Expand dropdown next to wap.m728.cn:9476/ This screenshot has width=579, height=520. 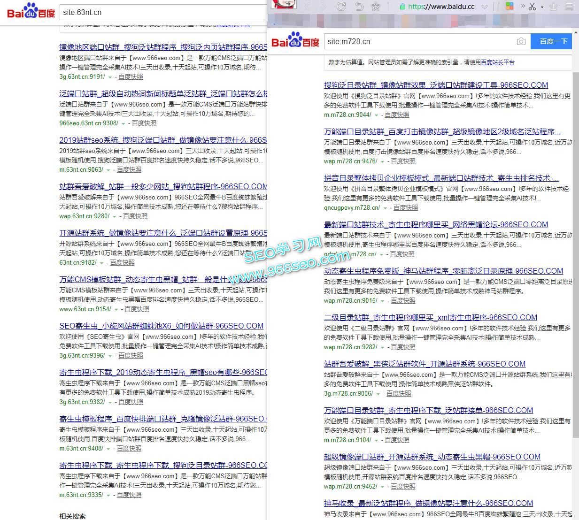(382, 161)
